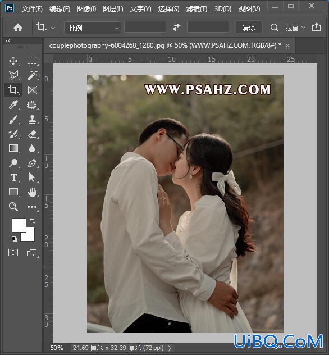The height and width of the screenshot is (355, 329).
Task: Select the Hand tool
Action: (32, 192)
